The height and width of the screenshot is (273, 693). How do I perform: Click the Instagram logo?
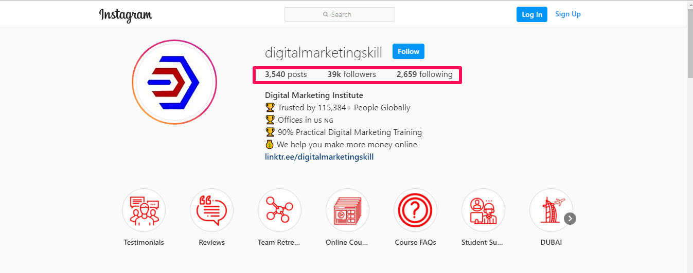click(126, 15)
